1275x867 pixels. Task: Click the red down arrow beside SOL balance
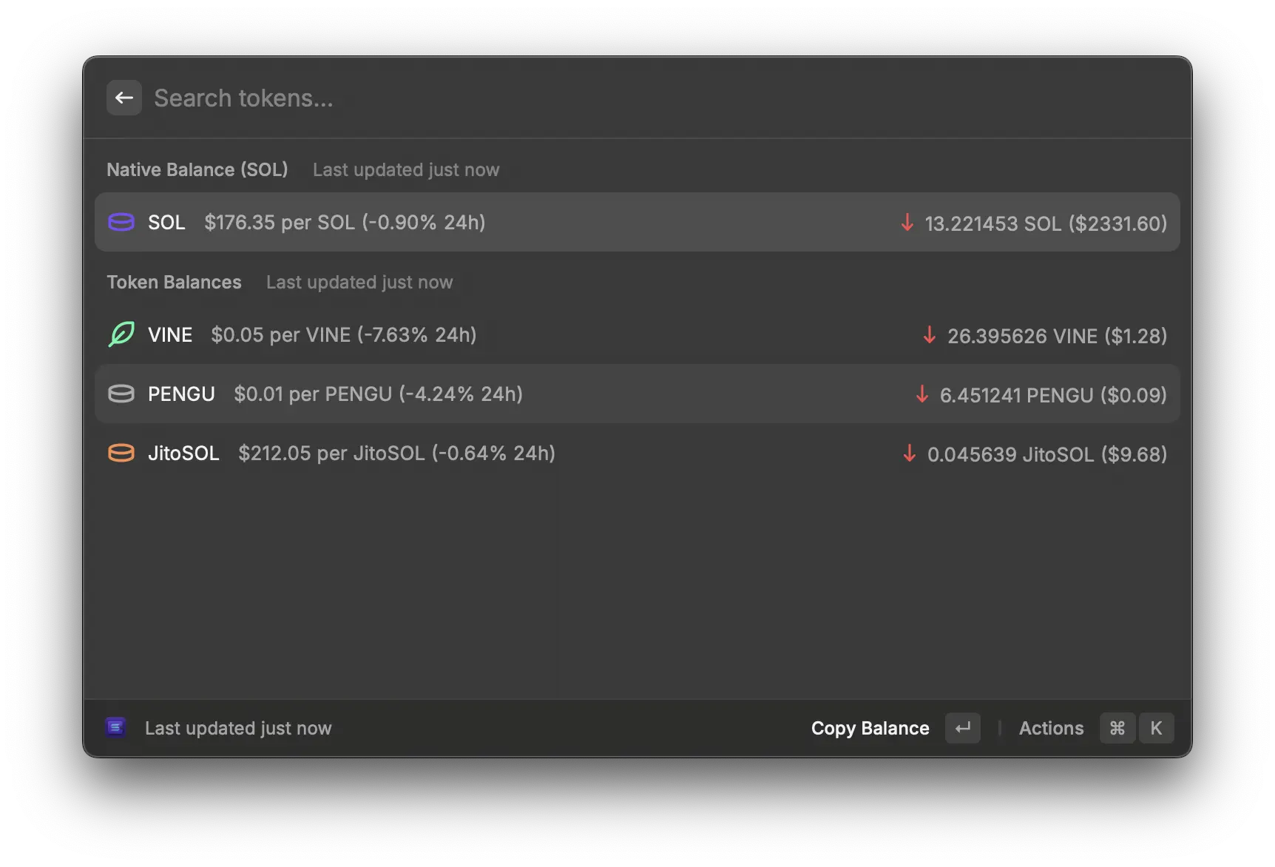pos(907,222)
